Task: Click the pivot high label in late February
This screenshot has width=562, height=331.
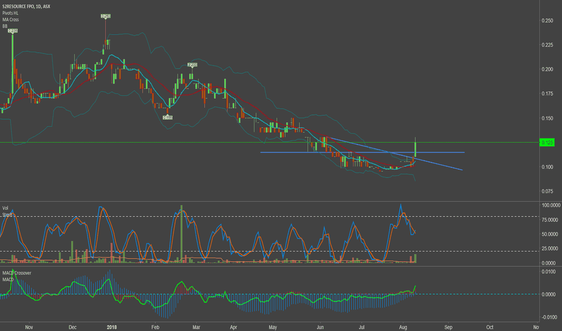Action: pos(192,65)
